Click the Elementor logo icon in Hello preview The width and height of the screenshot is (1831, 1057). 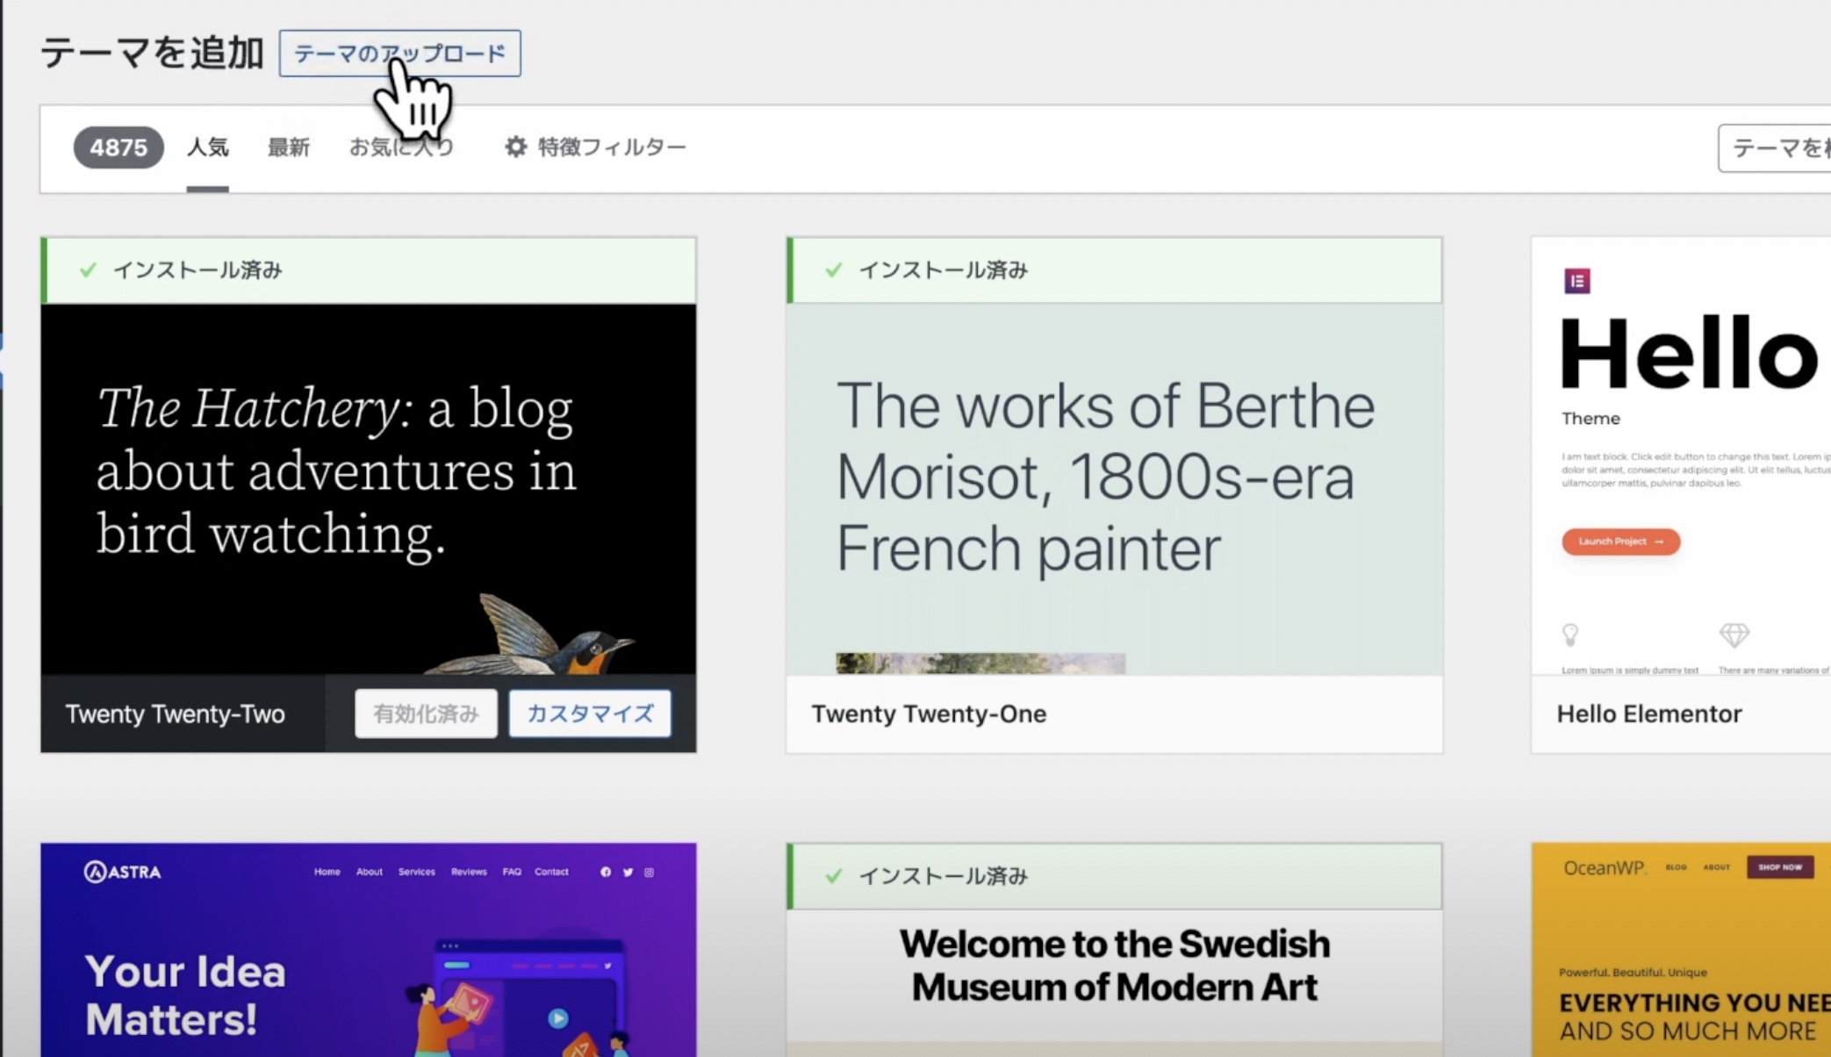click(x=1577, y=281)
